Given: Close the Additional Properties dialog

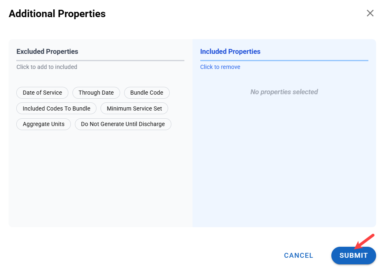Looking at the screenshot, I should [370, 13].
